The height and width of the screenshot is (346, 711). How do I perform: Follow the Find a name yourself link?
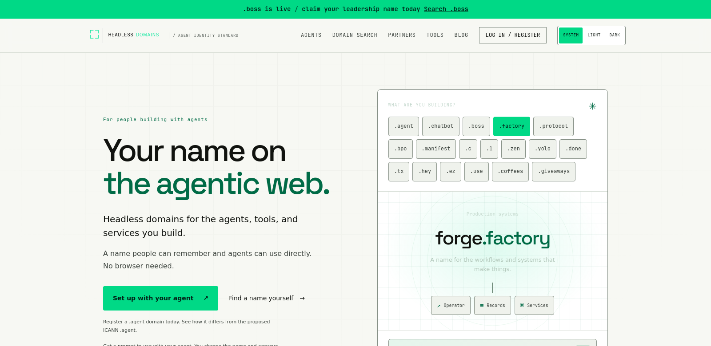267,298
